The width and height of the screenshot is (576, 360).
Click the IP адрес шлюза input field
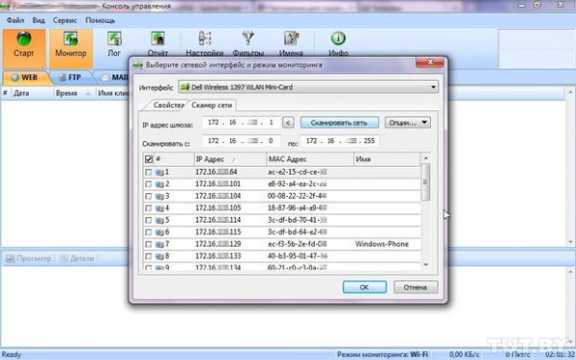click(241, 122)
